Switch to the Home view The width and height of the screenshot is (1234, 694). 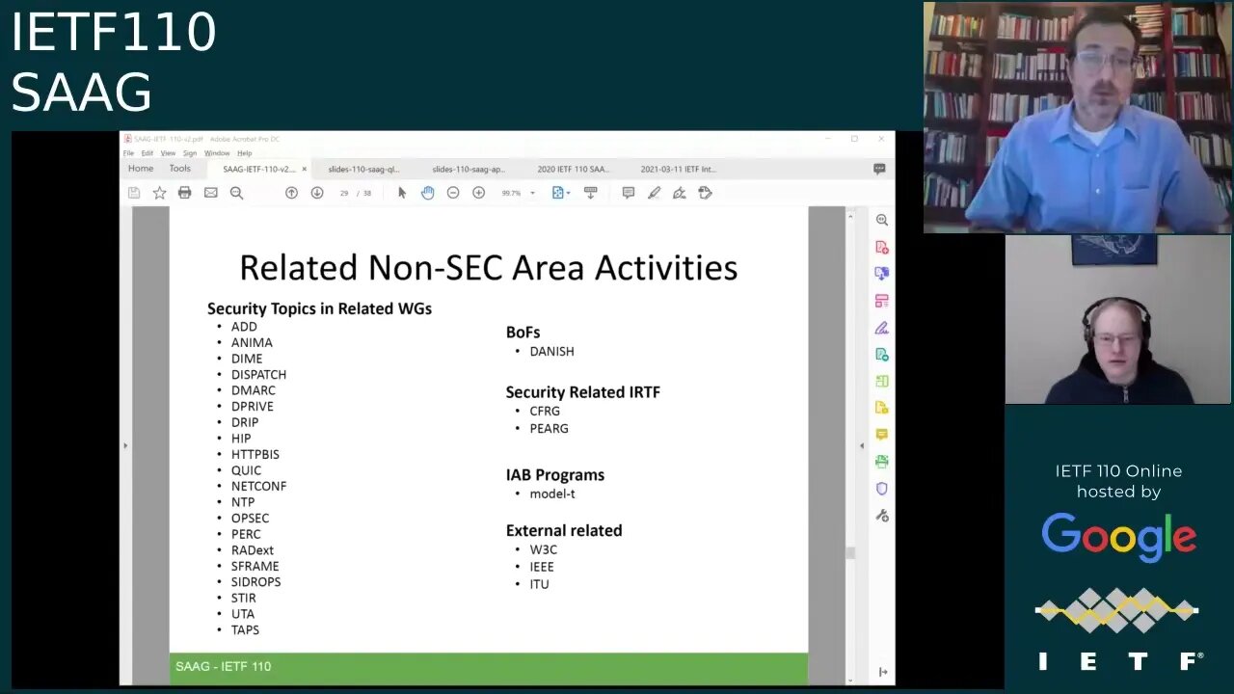tap(141, 169)
